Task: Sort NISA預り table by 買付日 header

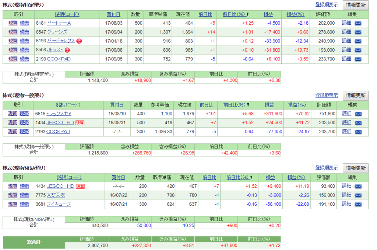Action: [x=118, y=177]
